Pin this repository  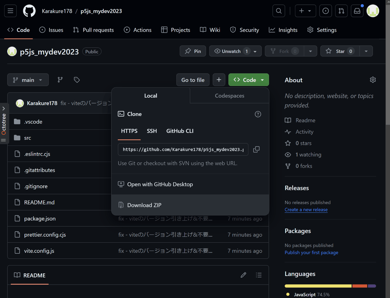point(193,51)
